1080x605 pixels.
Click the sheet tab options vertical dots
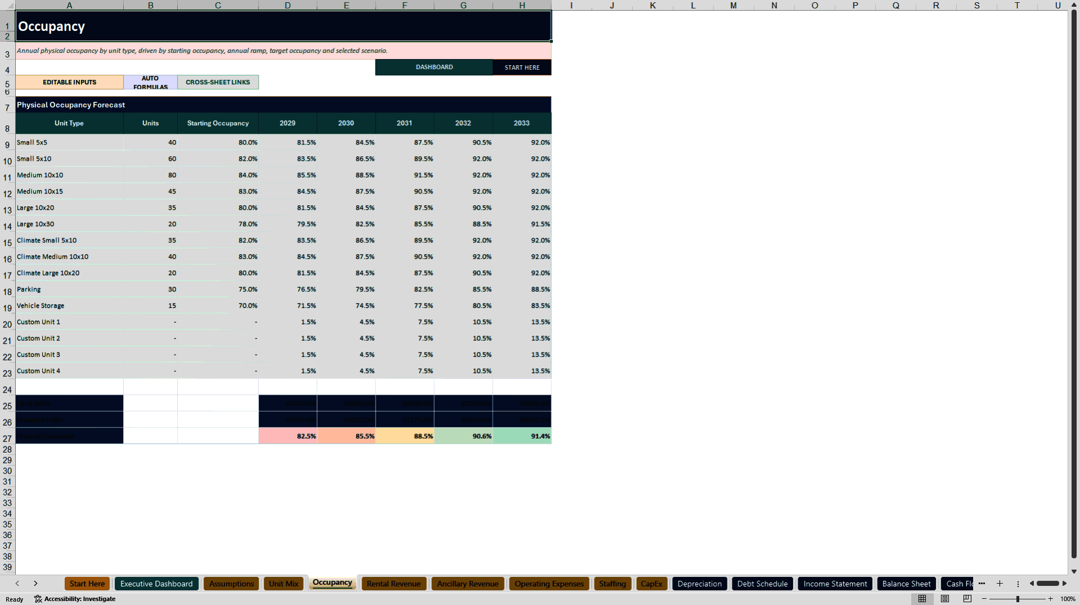point(1018,584)
